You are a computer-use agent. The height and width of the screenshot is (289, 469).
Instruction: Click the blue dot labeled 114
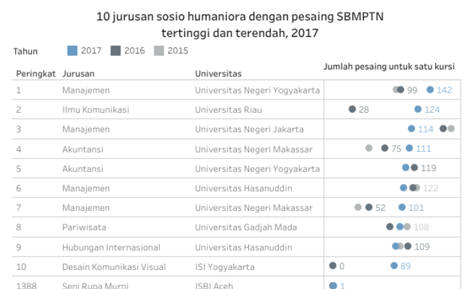pyautogui.click(x=412, y=129)
